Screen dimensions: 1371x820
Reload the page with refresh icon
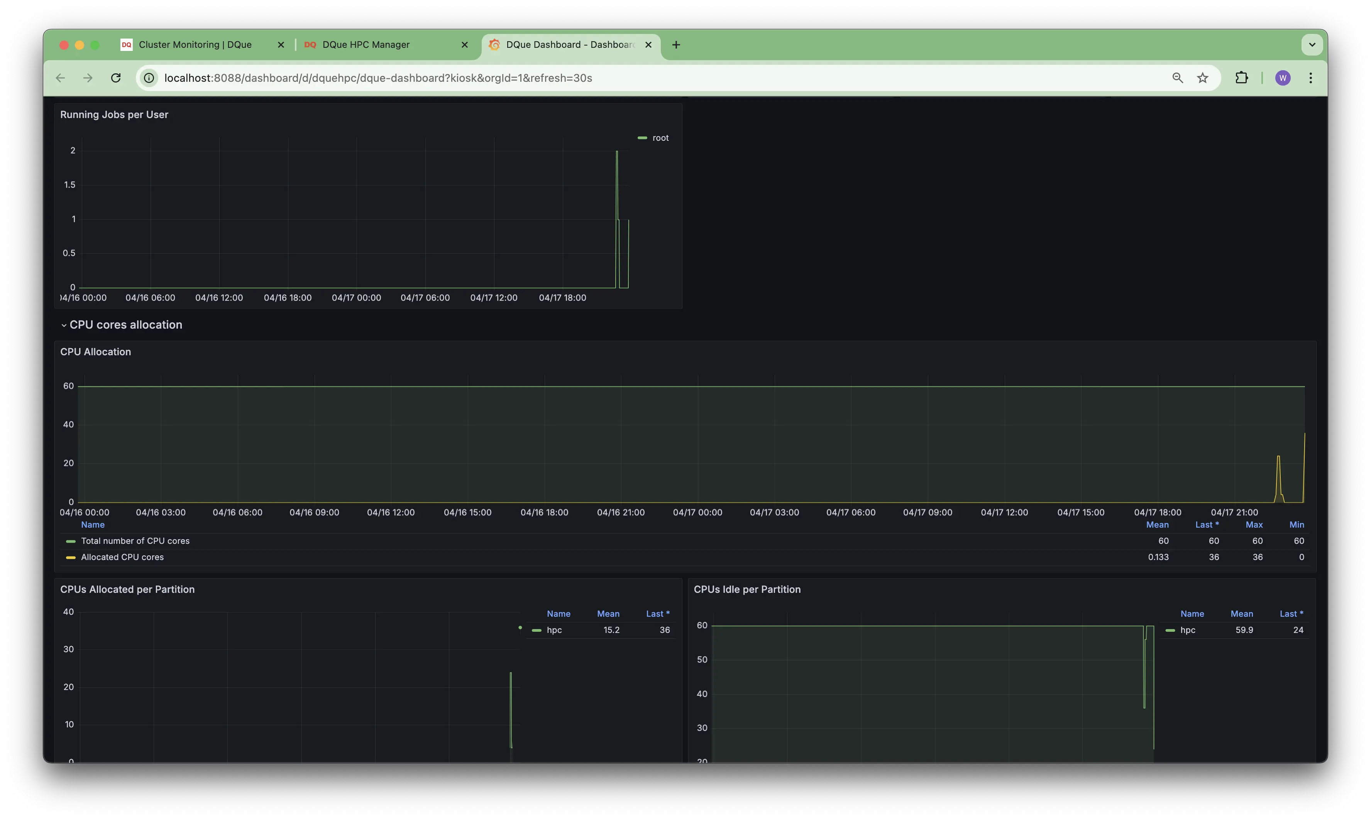click(115, 78)
